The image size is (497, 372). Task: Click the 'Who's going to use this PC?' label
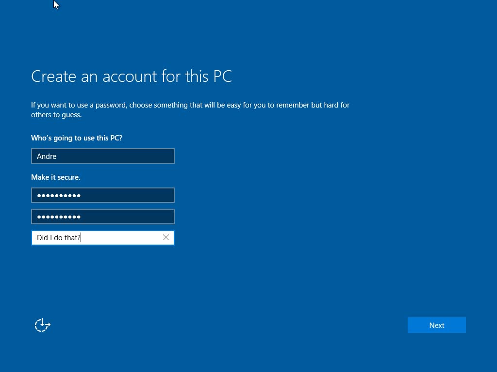(77, 138)
